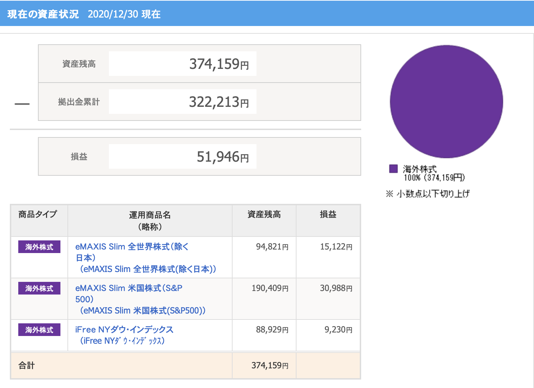
Task: Click the 拠出金累計 label
Action: [x=79, y=102]
